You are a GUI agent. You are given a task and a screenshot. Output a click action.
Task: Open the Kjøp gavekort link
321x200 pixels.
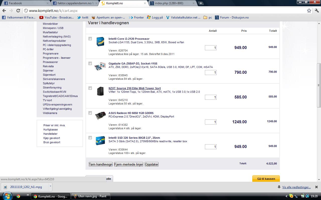(52, 138)
